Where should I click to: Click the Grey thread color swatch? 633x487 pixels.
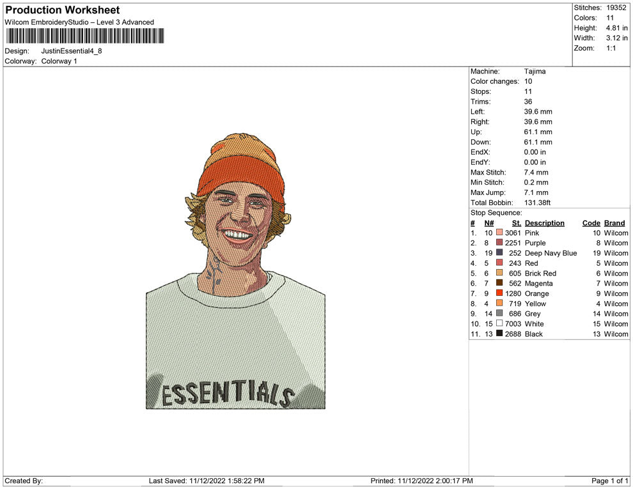pyautogui.click(x=499, y=313)
